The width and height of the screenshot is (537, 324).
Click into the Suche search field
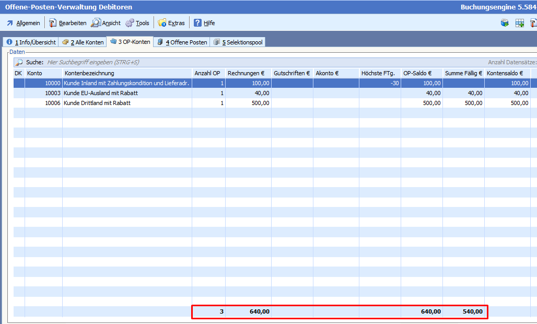tap(209, 62)
